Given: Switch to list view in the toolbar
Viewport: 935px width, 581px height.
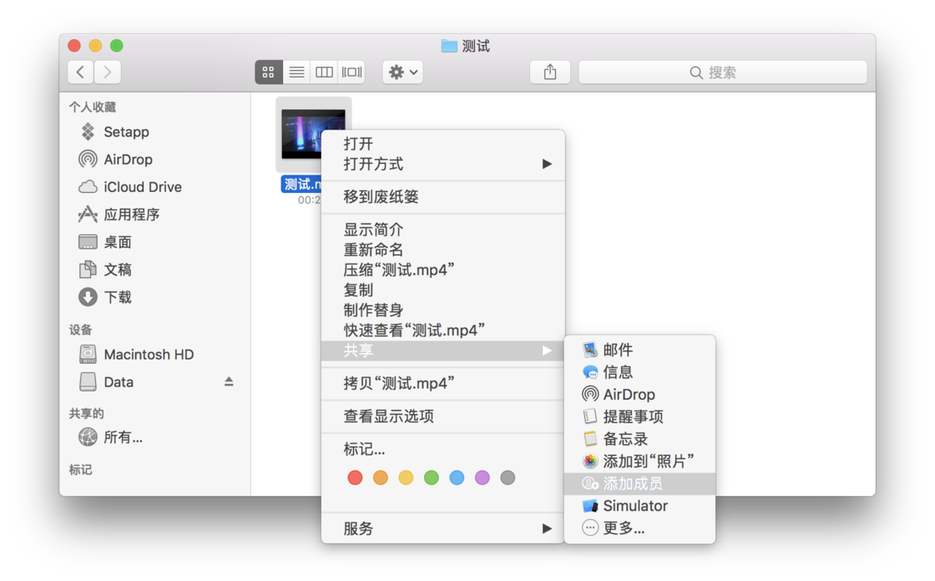Looking at the screenshot, I should pos(296,72).
